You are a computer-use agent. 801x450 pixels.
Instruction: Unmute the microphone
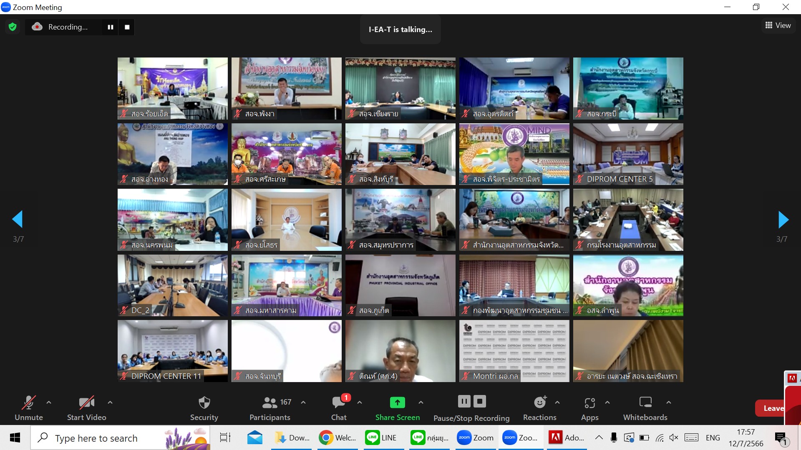tap(29, 408)
